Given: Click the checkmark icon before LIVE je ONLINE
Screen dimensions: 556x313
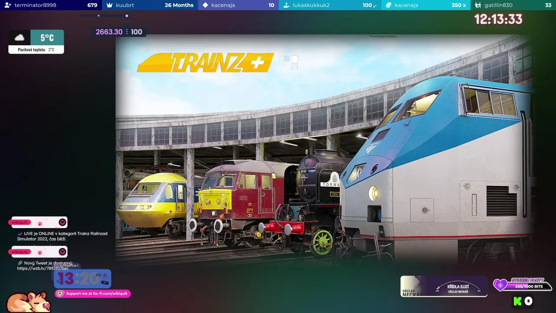Looking at the screenshot, I should point(20,234).
